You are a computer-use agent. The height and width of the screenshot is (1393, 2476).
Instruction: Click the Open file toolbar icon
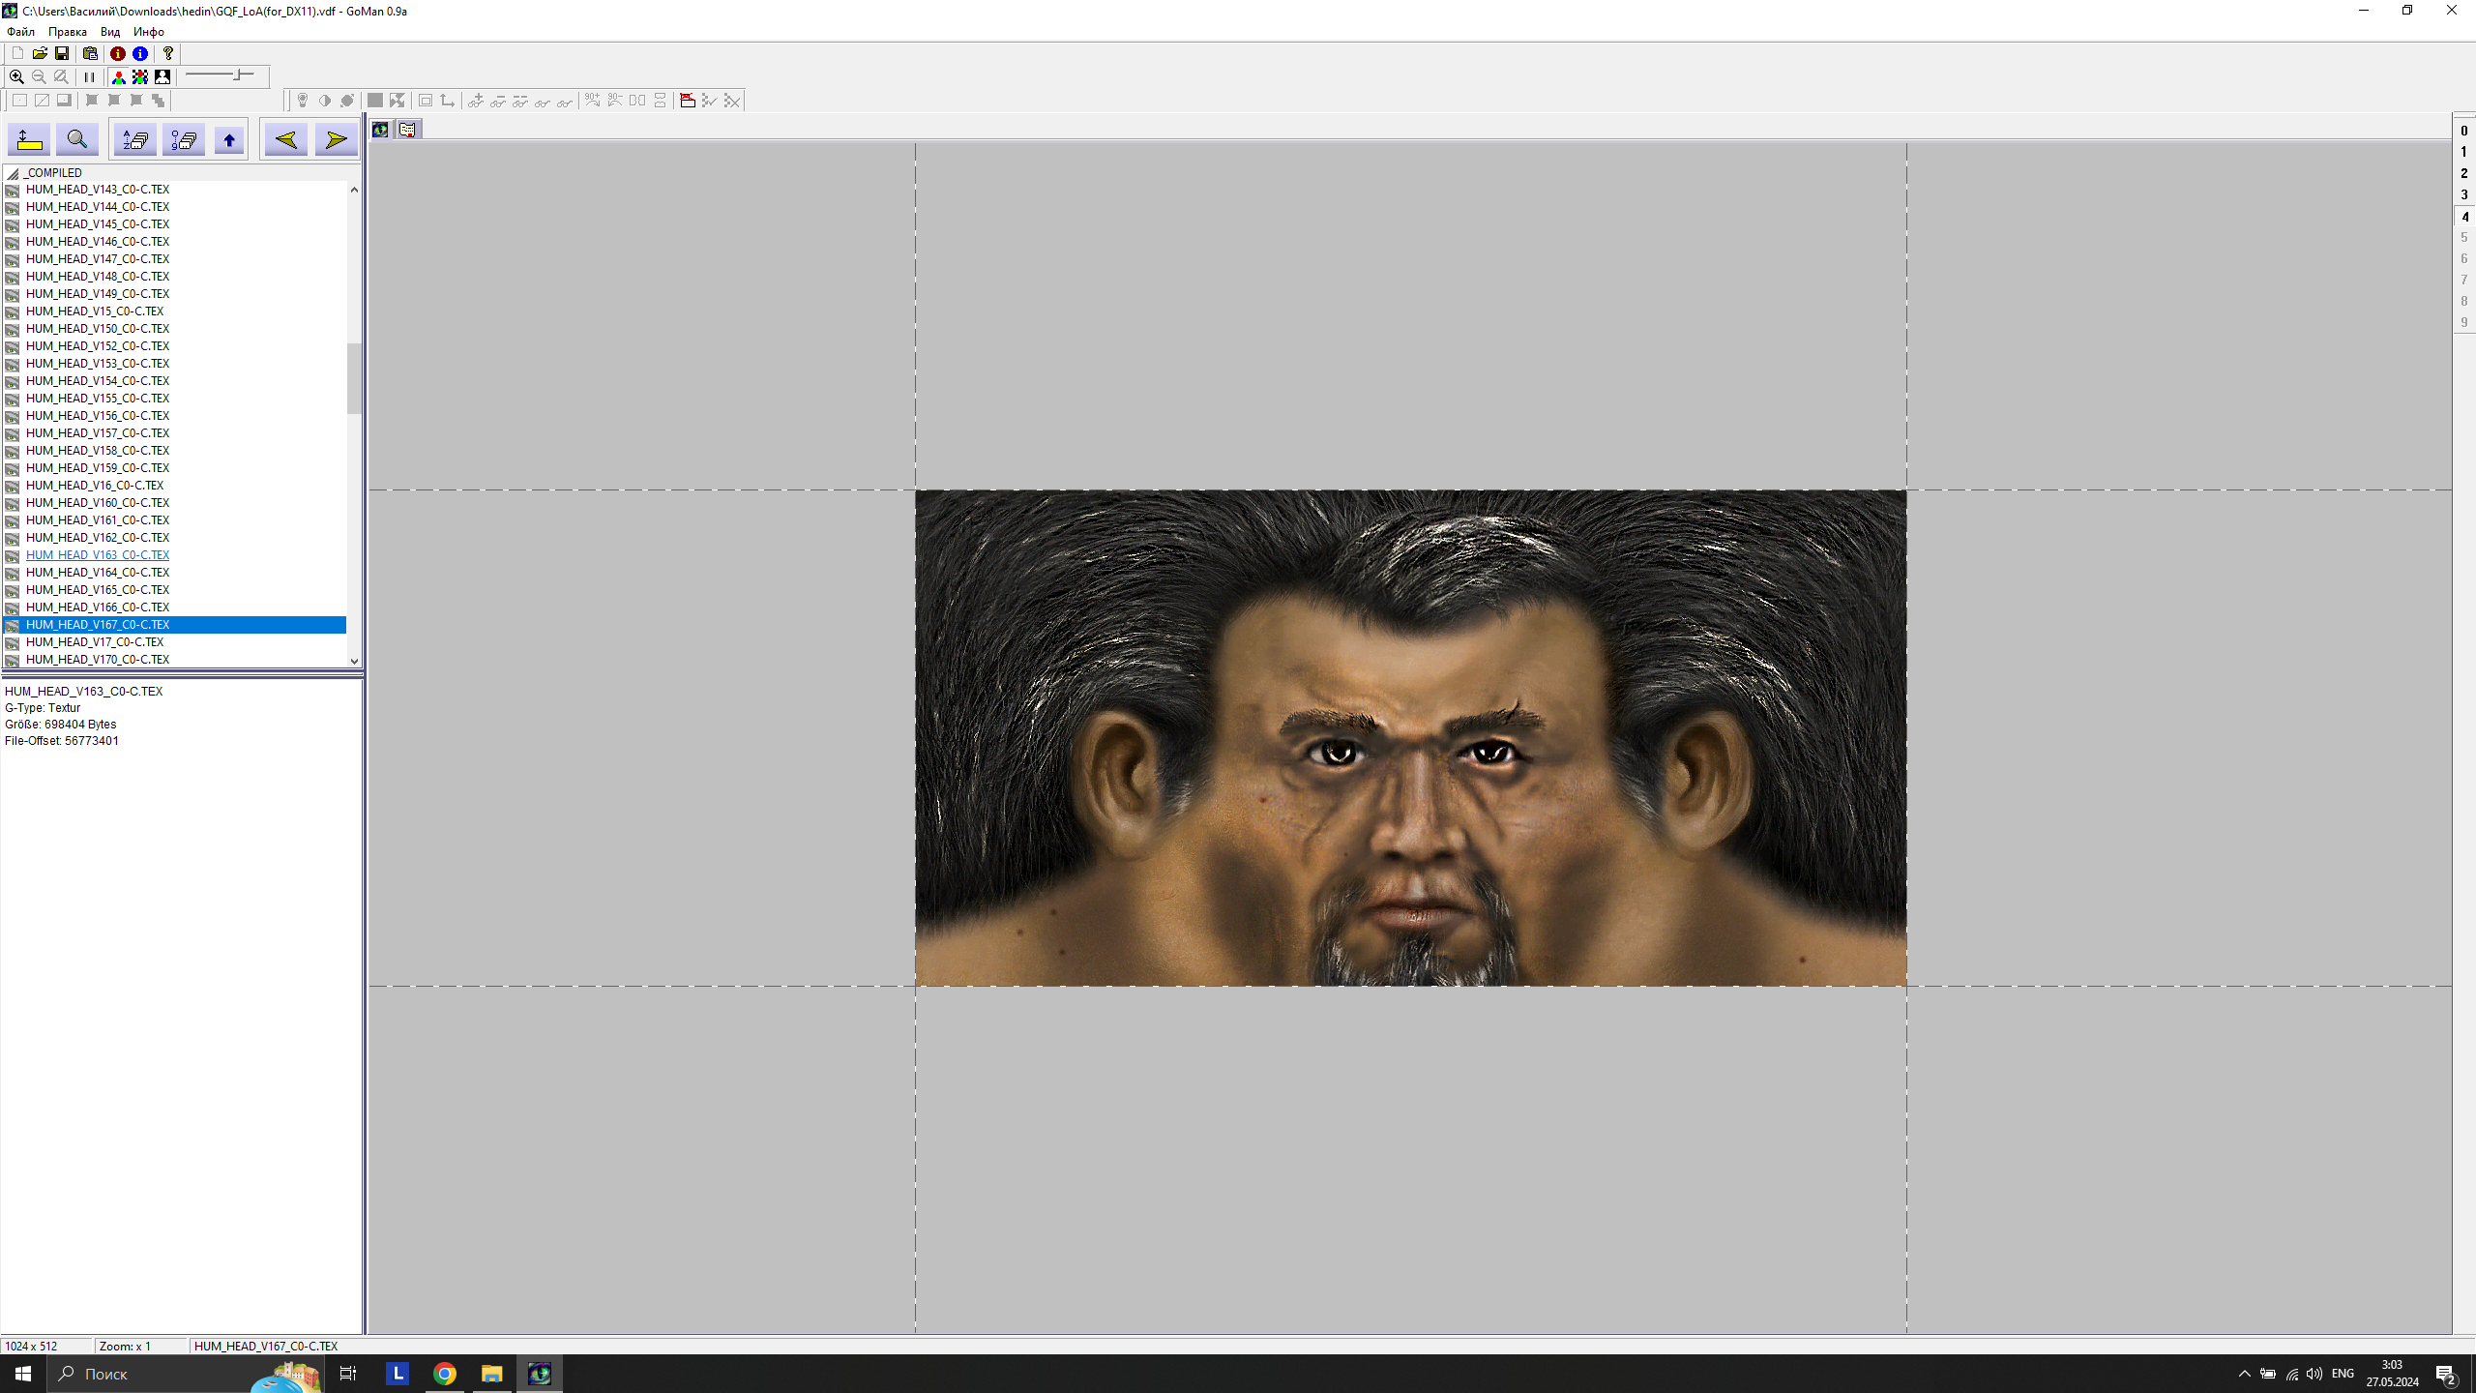(x=40, y=53)
